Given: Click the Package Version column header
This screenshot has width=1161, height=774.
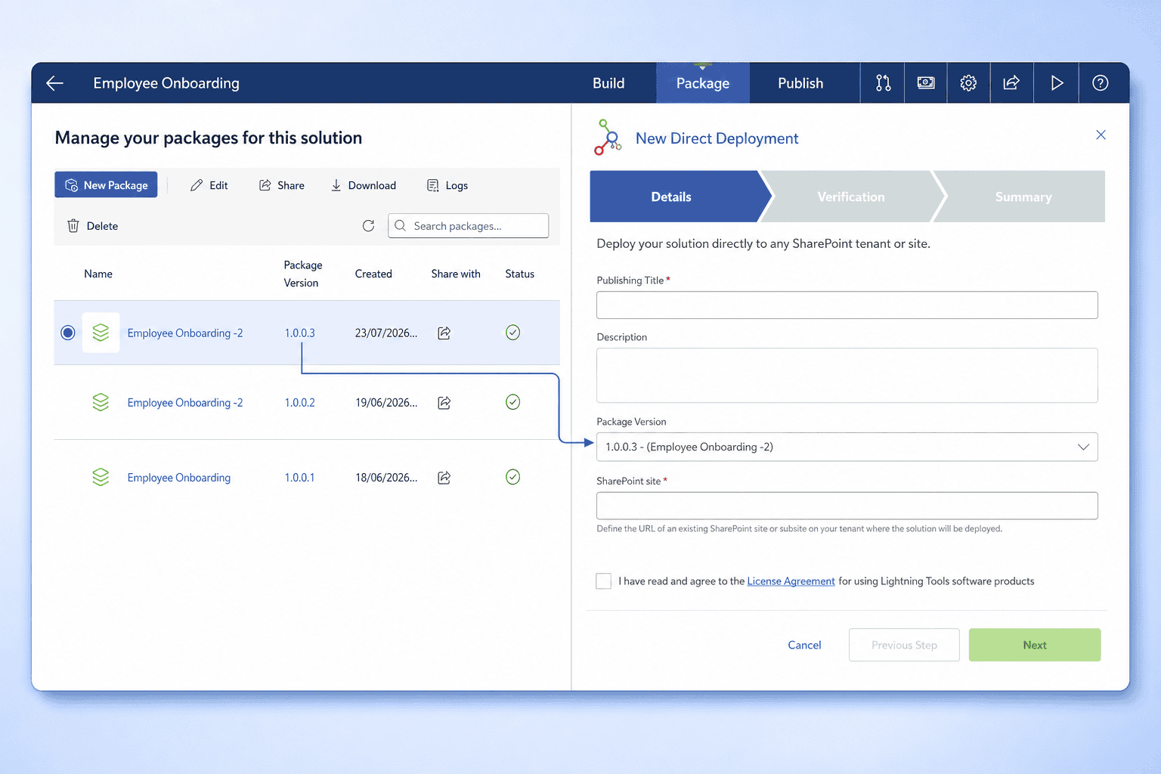Looking at the screenshot, I should click(302, 274).
